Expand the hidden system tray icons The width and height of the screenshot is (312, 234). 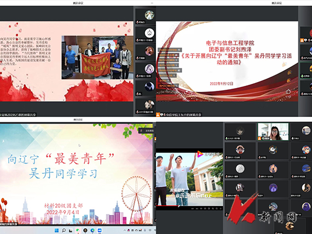125,230
